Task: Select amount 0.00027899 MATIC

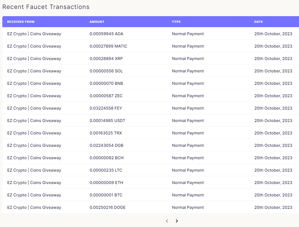Action: pos(109,46)
